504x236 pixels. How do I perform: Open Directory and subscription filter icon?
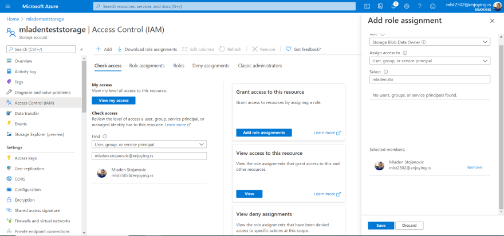coord(380,6)
